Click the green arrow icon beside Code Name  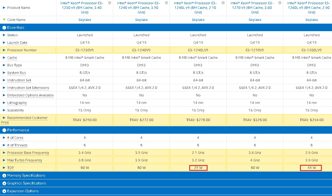coord(4,20)
